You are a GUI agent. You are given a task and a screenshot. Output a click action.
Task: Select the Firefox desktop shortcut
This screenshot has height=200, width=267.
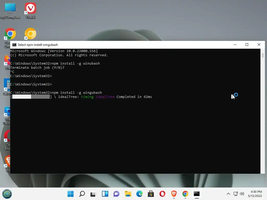coord(7,62)
